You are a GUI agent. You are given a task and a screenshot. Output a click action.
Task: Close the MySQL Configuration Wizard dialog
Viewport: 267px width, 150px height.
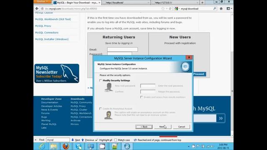[189, 57]
